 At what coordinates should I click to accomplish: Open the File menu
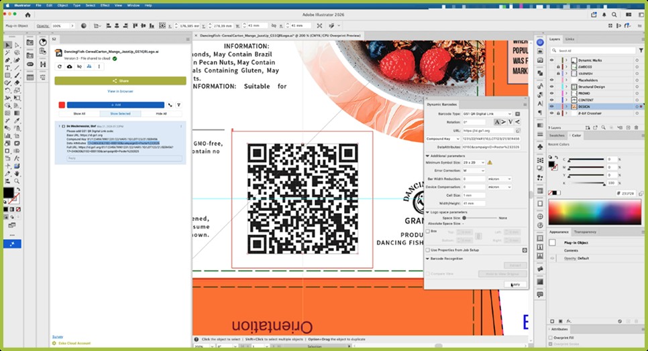click(38, 5)
